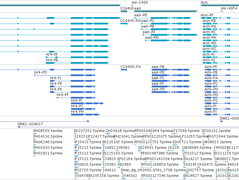Select the DME1-004H17 clone label
239x180 pixels.
(x=30, y=124)
